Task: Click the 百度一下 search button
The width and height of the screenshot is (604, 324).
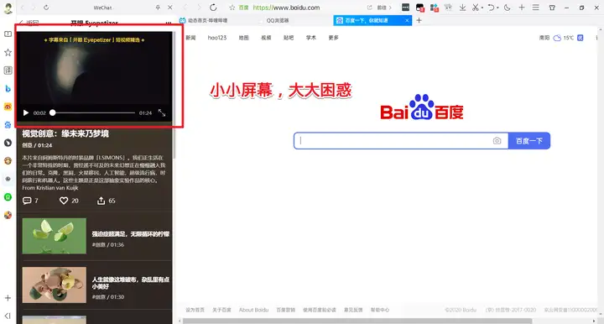Action: [529, 141]
